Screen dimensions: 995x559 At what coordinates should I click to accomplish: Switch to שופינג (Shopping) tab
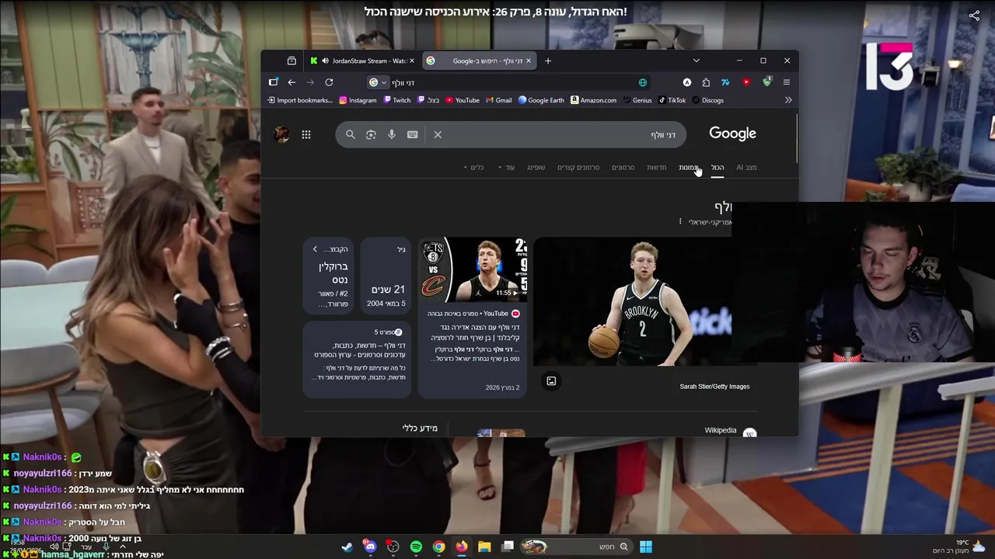pos(536,167)
